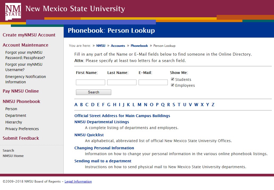Image resolution: width=274 pixels, height=190 pixels.
Task: Open Legal Information in the footer
Action: [78, 181]
